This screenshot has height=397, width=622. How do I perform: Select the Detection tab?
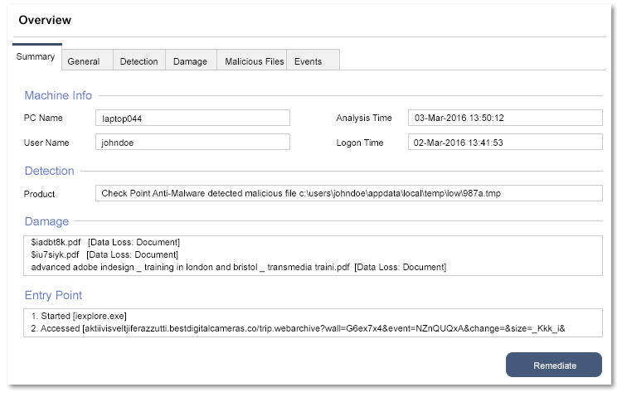coord(138,61)
